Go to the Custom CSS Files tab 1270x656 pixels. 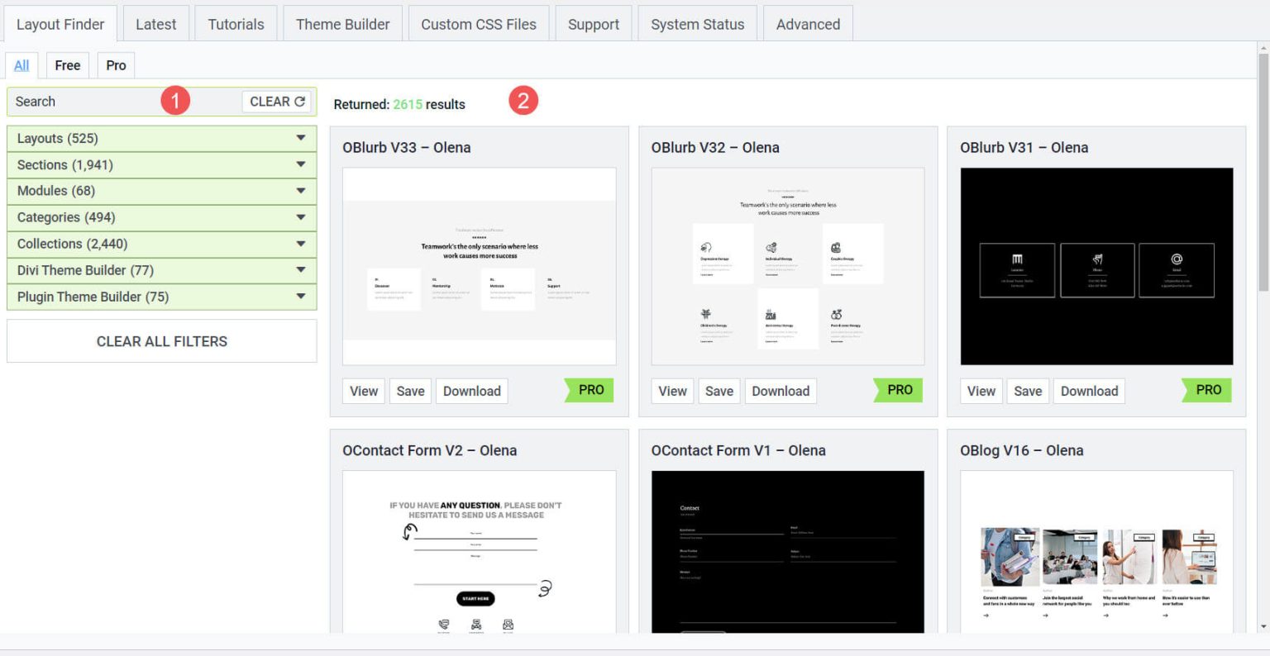478,24
